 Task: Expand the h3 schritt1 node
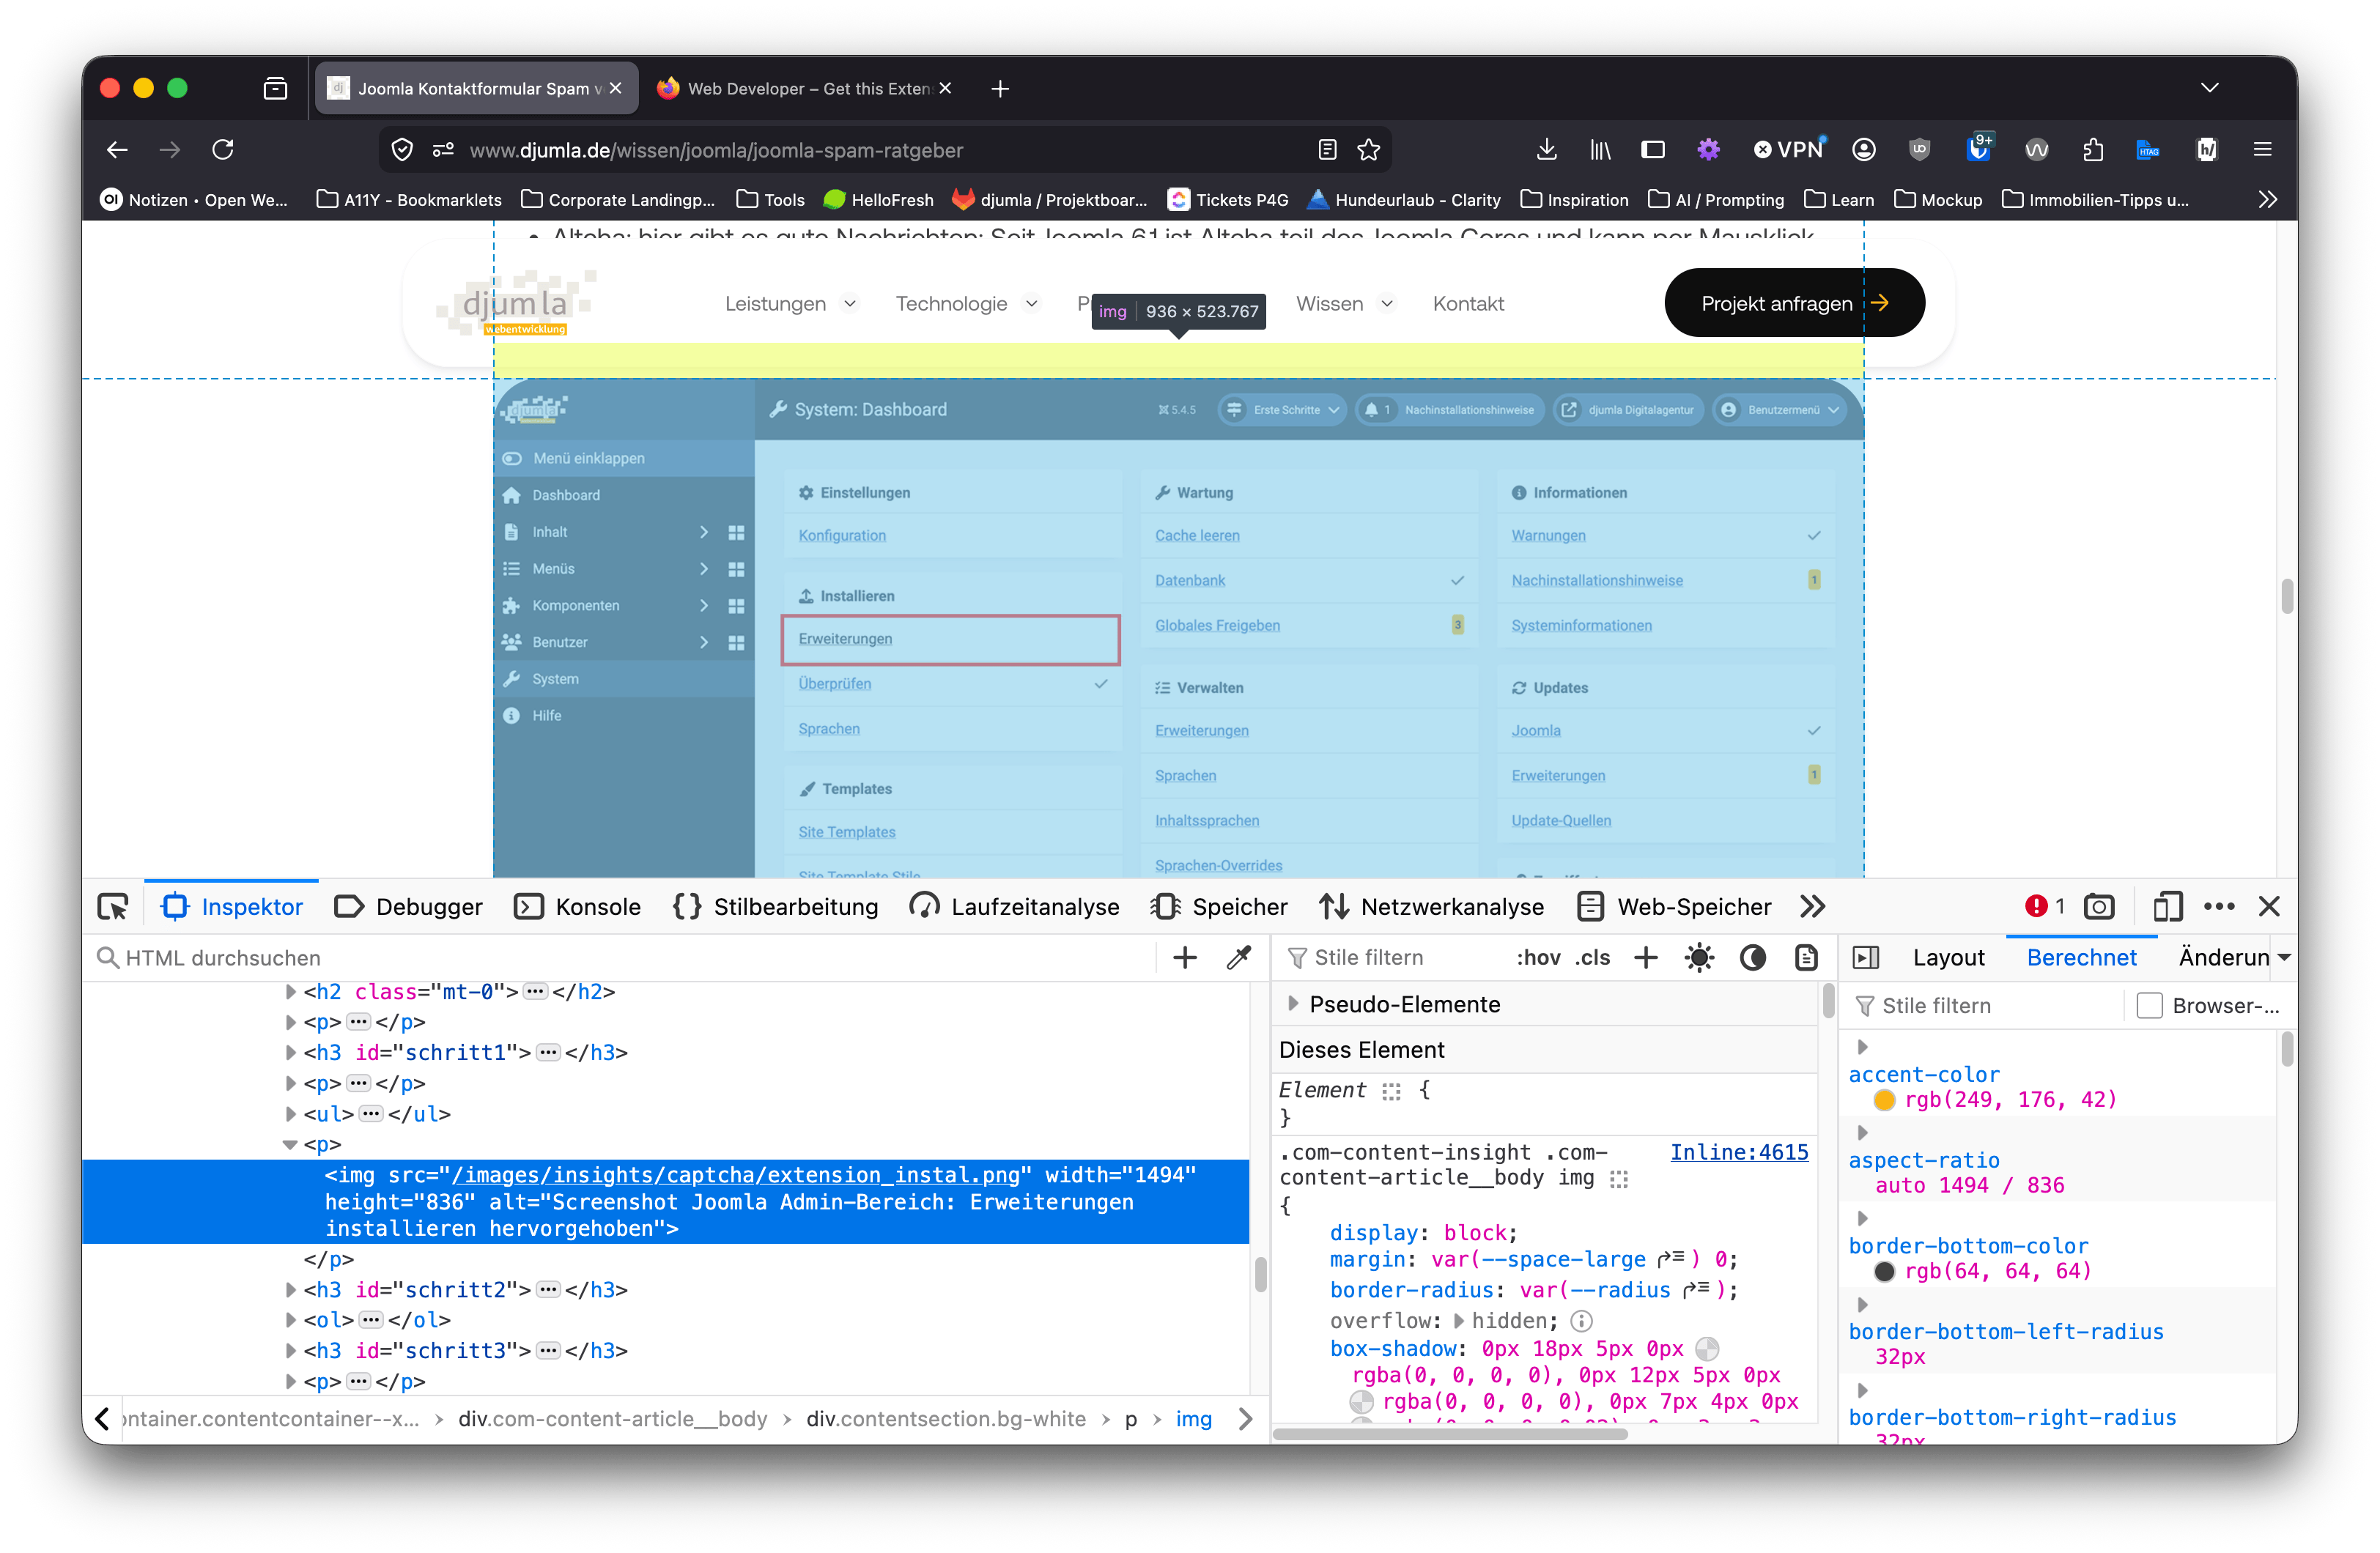(290, 1051)
